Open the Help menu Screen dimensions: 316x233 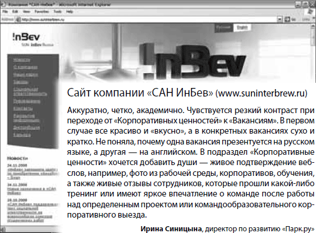[x=70, y=11]
